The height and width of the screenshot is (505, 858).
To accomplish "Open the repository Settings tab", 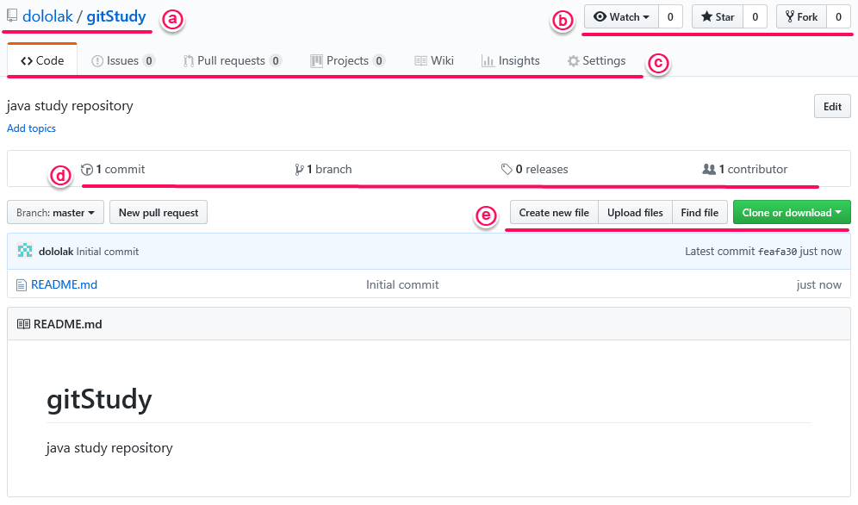I will click(x=596, y=60).
